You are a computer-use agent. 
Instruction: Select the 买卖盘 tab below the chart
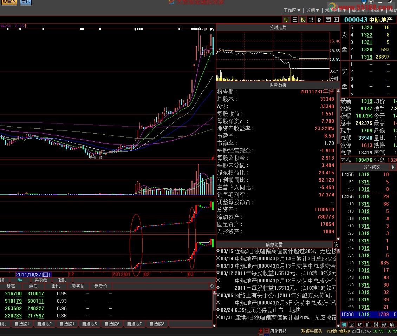[x=41, y=280]
